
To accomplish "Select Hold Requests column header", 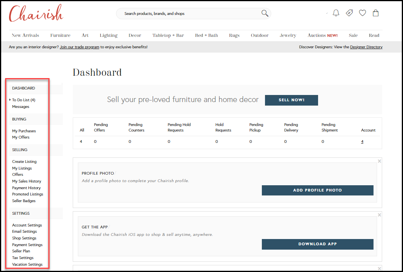I will (x=223, y=127).
